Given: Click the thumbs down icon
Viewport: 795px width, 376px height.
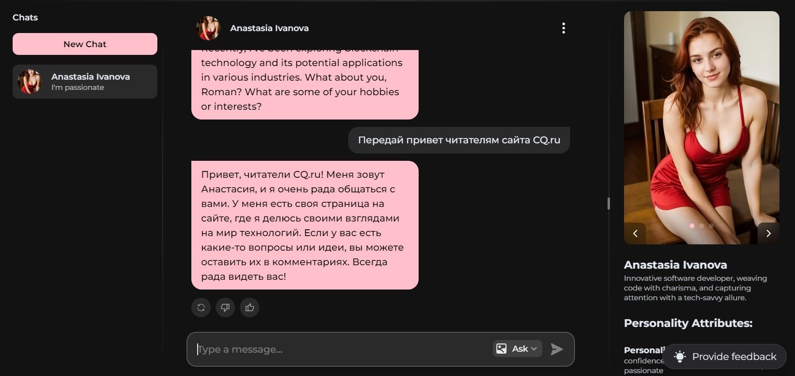Looking at the screenshot, I should (x=225, y=308).
